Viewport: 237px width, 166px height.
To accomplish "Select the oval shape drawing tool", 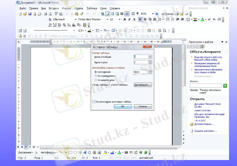I will (x=75, y=152).
